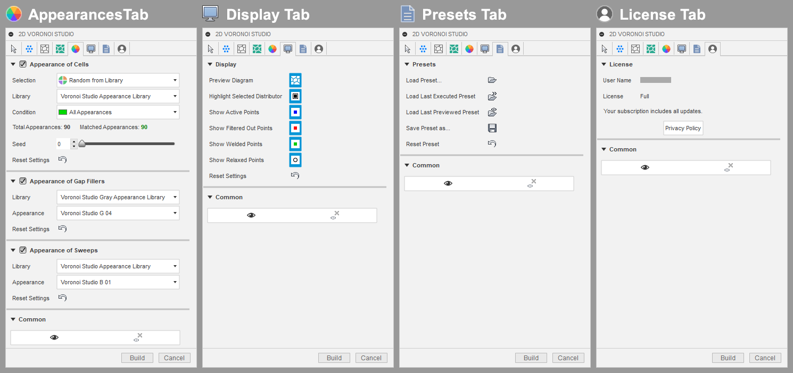Toggle Highlight Selected Distributor
The width and height of the screenshot is (793, 373).
[295, 96]
